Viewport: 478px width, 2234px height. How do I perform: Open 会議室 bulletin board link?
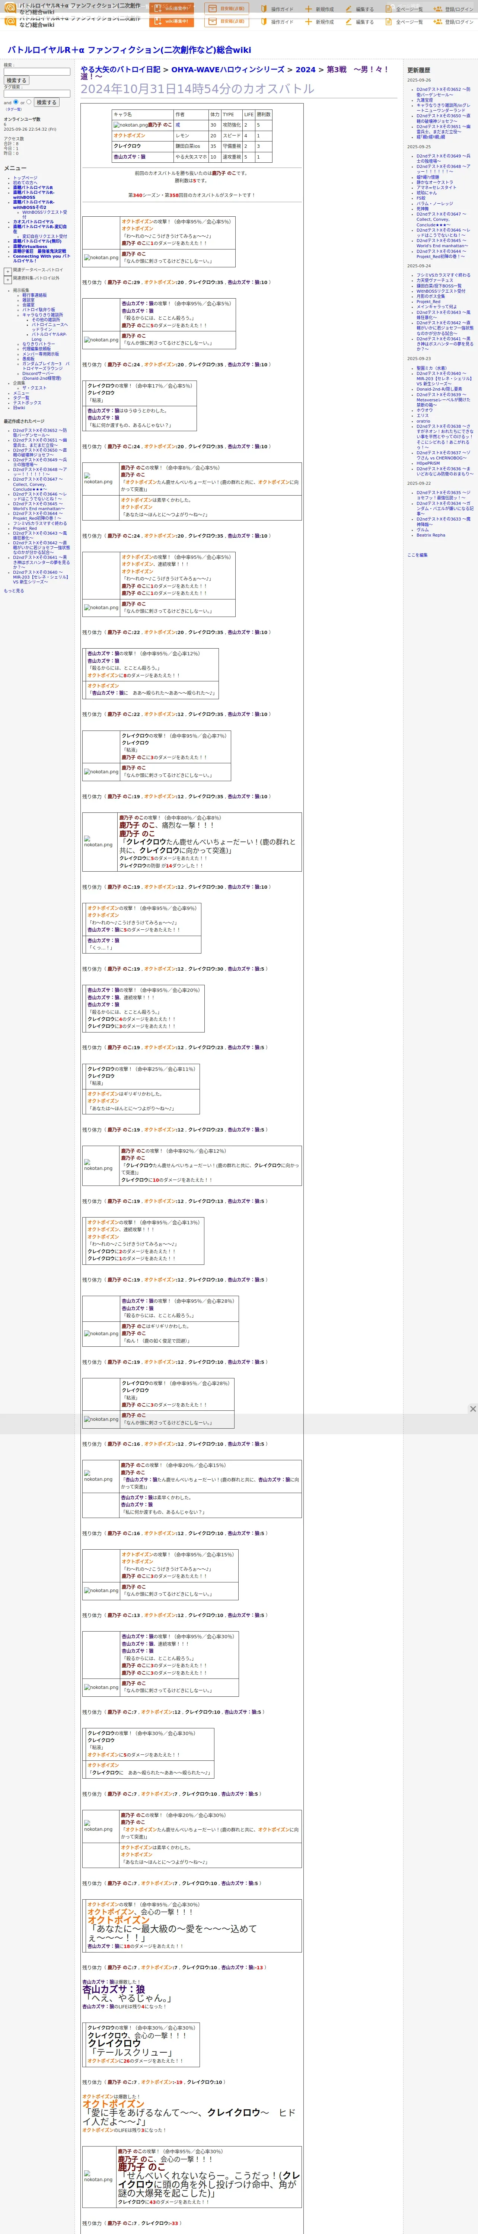[x=29, y=305]
